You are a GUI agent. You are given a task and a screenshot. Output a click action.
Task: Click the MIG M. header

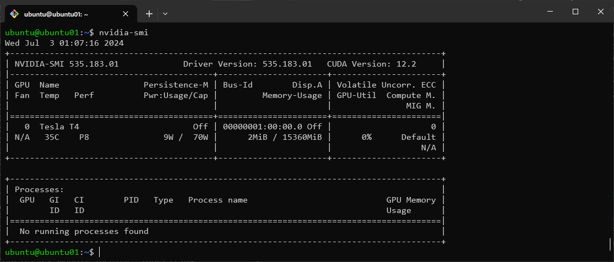pyautogui.click(x=421, y=106)
